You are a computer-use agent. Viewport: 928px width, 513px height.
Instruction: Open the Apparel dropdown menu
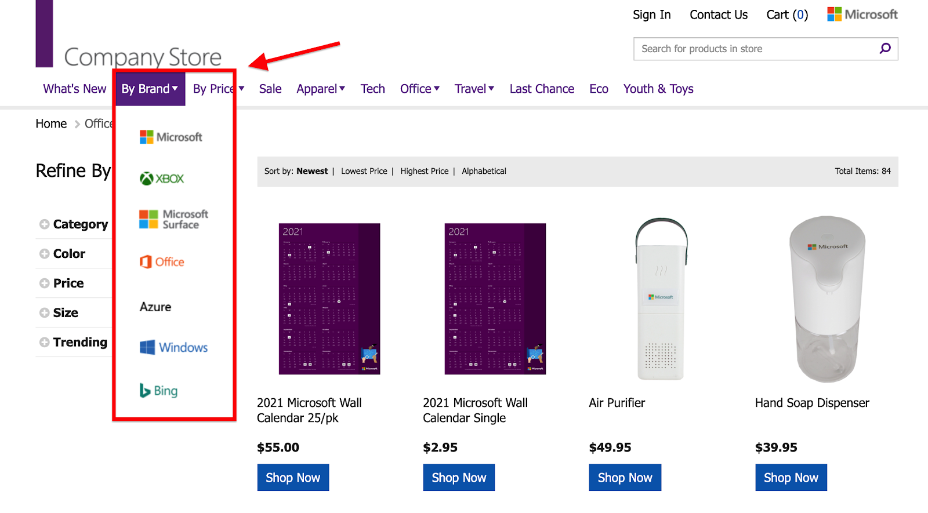coord(321,89)
